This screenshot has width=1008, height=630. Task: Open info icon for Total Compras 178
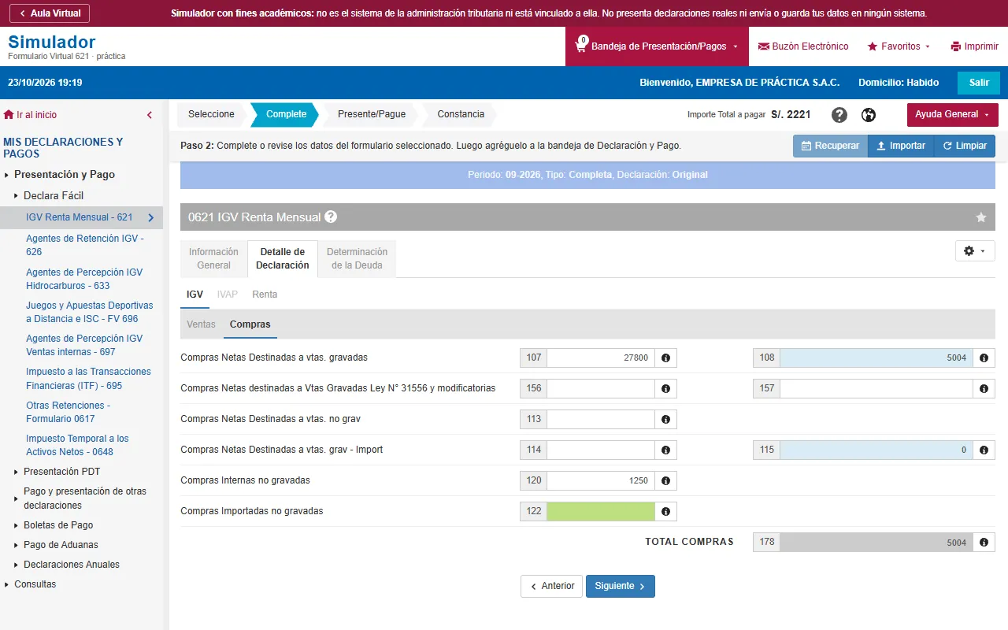click(984, 542)
